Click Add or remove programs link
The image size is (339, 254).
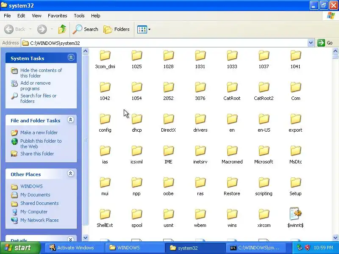36,86
